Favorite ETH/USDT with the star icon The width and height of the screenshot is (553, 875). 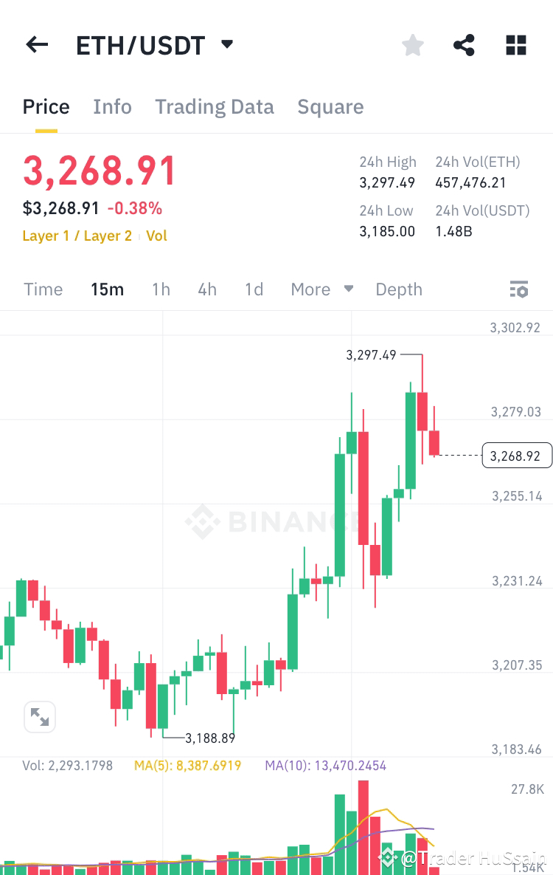[413, 44]
